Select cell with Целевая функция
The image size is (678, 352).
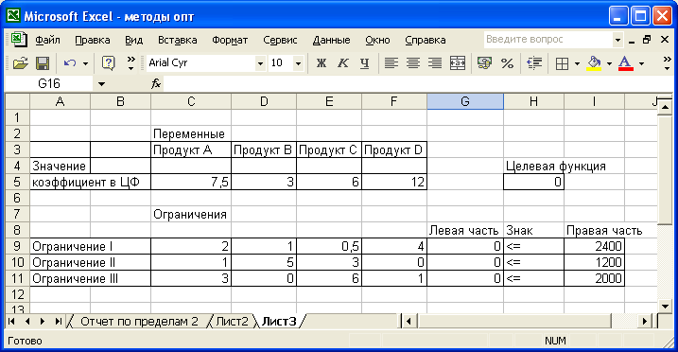(533, 166)
